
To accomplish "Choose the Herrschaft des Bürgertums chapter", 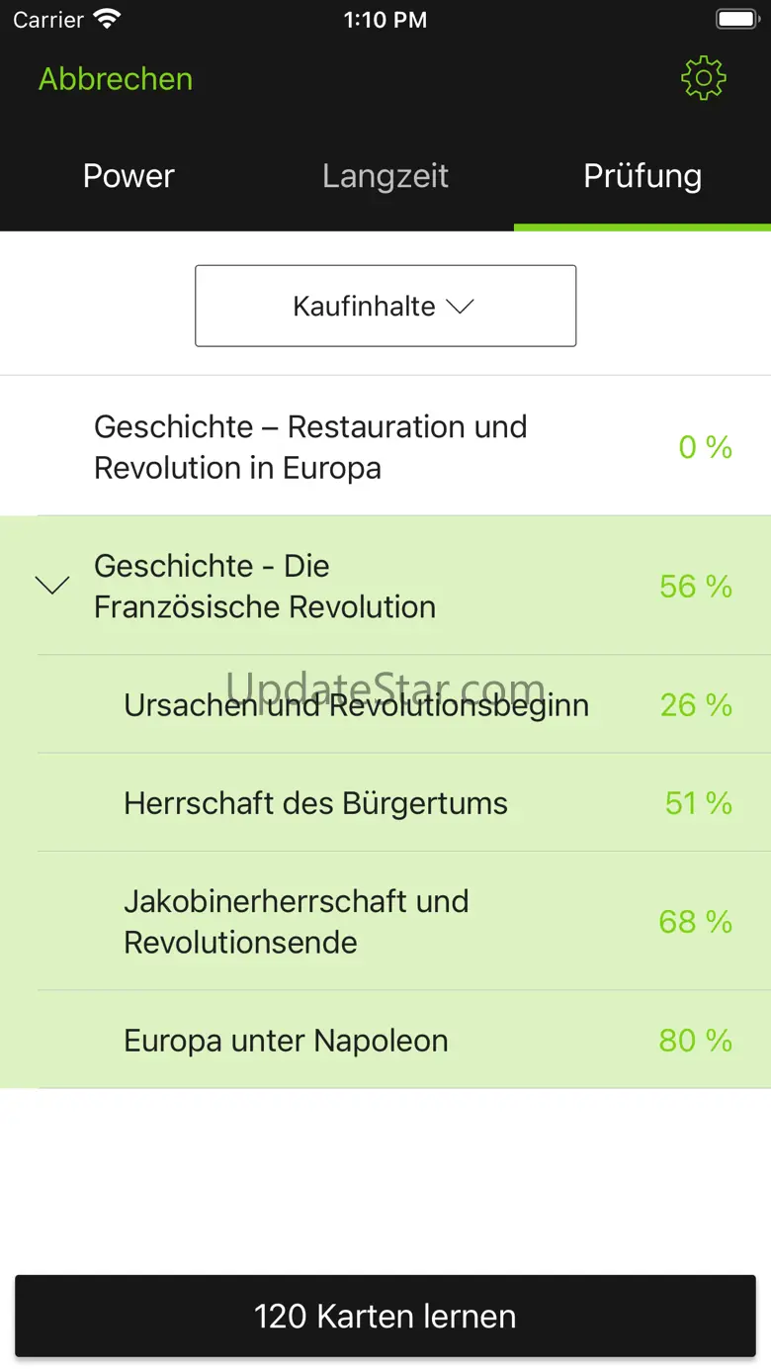I will click(x=315, y=803).
